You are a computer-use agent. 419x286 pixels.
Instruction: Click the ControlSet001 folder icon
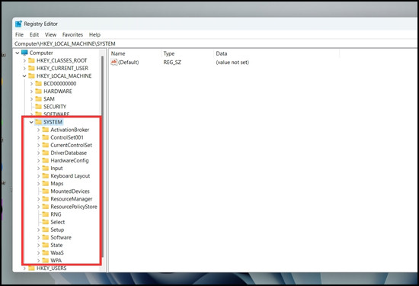46,137
